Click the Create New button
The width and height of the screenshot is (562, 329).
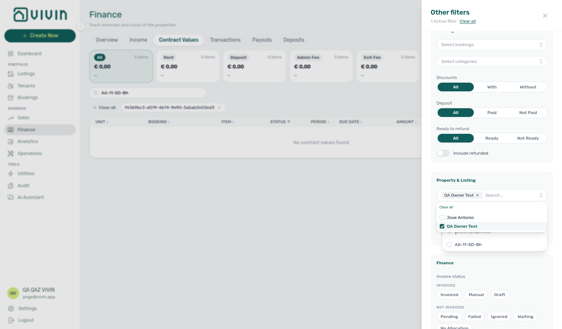tap(40, 35)
